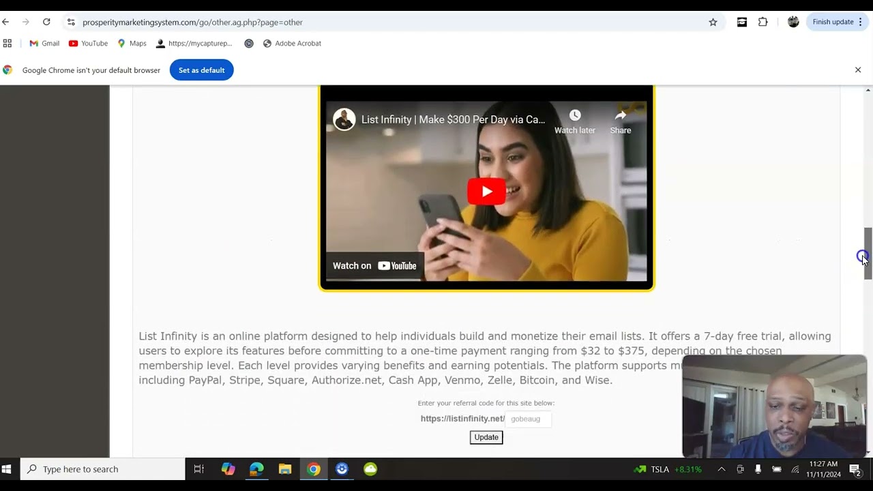
Task: Click the scrollbar up arrow
Action: pyautogui.click(x=868, y=90)
